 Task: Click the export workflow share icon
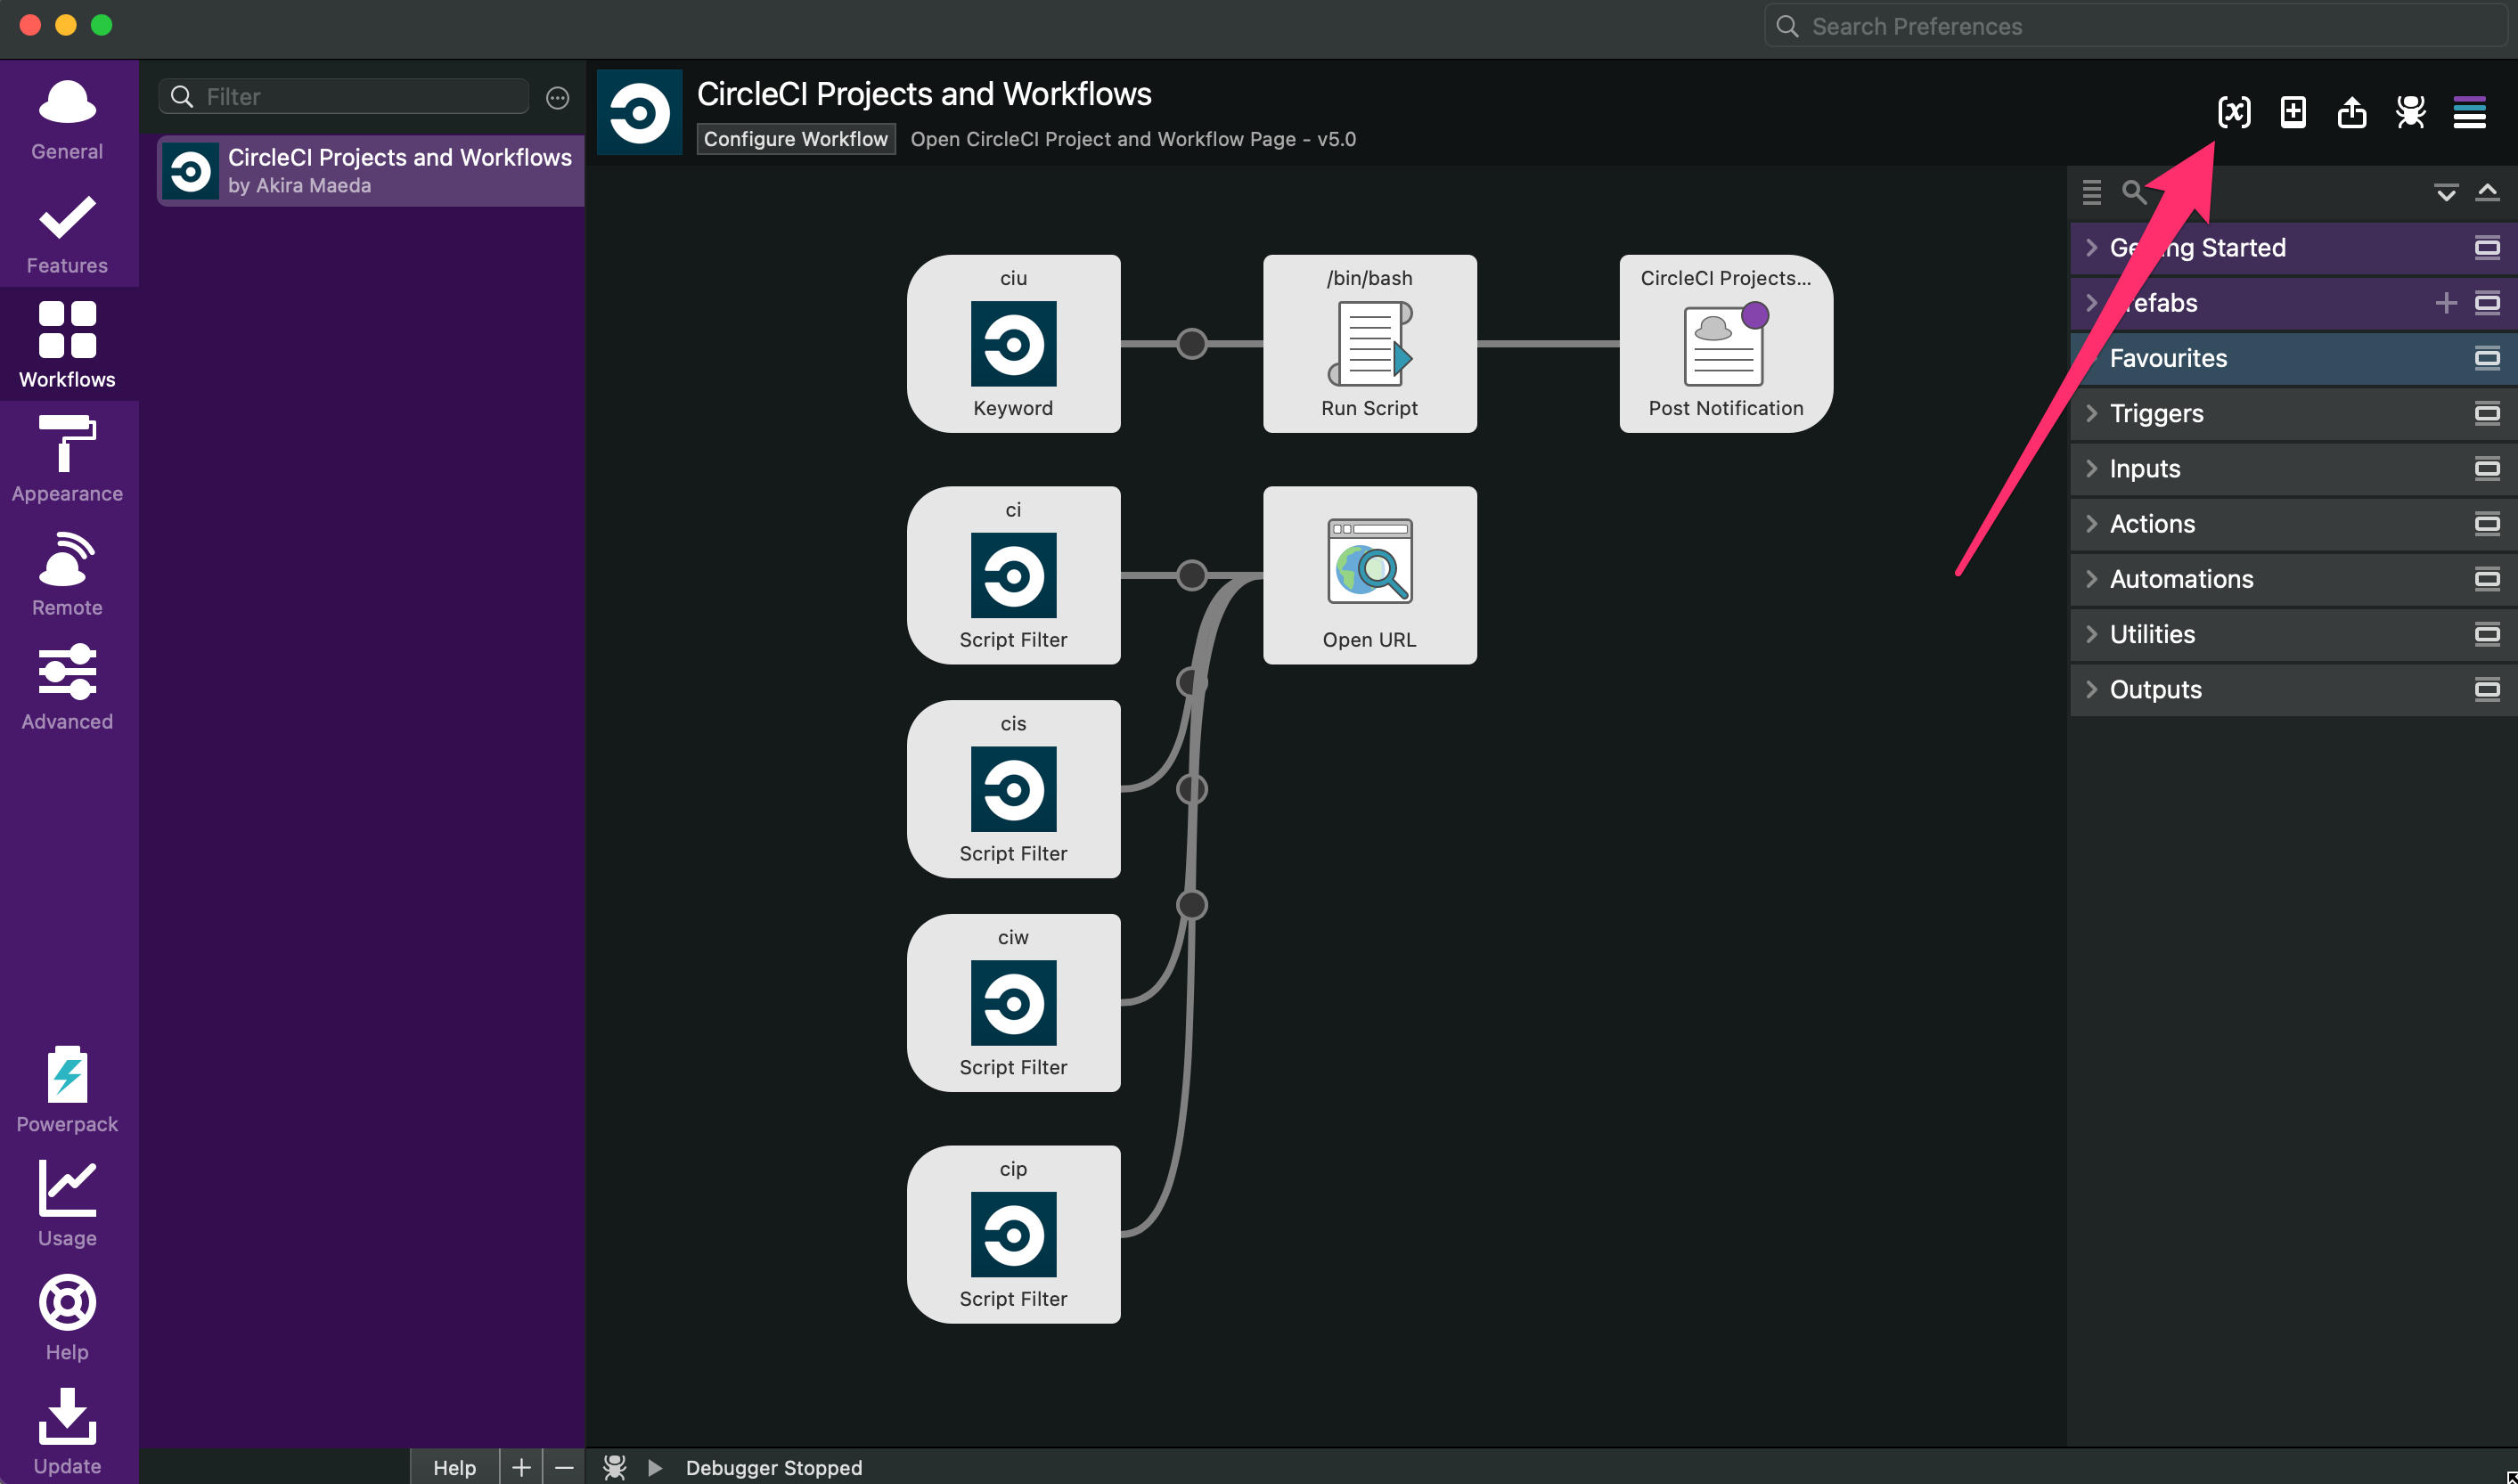click(x=2351, y=112)
